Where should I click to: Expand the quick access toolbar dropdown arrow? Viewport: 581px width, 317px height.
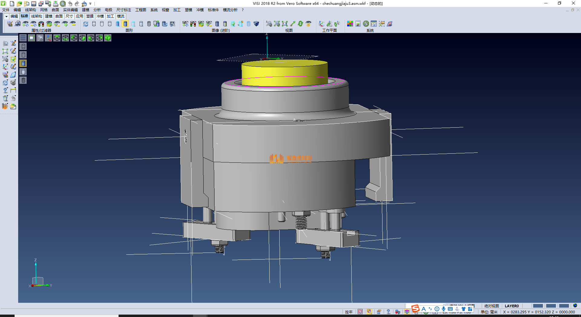click(x=90, y=4)
